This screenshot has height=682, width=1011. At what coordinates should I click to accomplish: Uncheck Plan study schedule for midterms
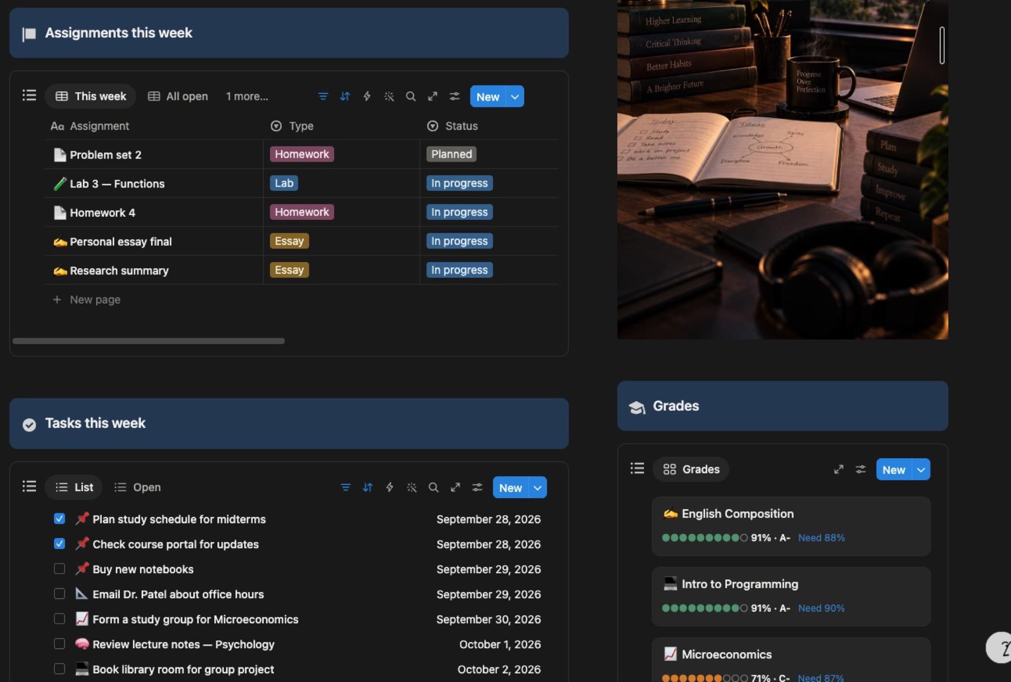[x=59, y=518]
